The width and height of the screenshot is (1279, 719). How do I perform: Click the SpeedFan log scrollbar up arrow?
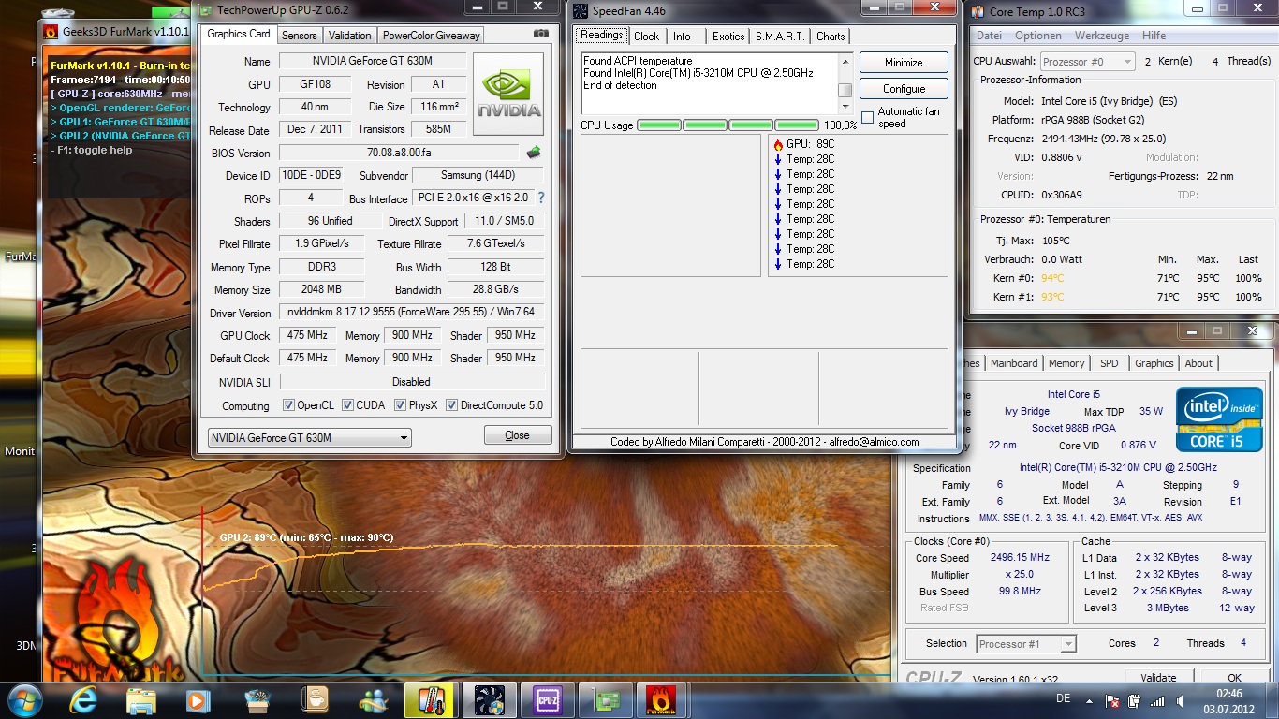point(845,61)
